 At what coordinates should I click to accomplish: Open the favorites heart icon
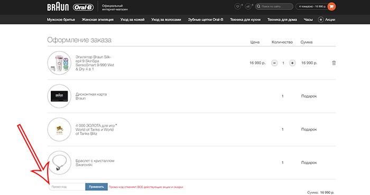click(238, 6)
